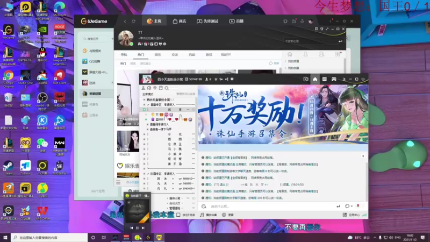Viewport: 430px width, 242px height.
Task: Open the app center grid icon
Action: 345,215
